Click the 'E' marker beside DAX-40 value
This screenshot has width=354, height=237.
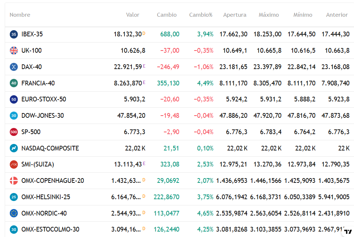tap(144, 66)
